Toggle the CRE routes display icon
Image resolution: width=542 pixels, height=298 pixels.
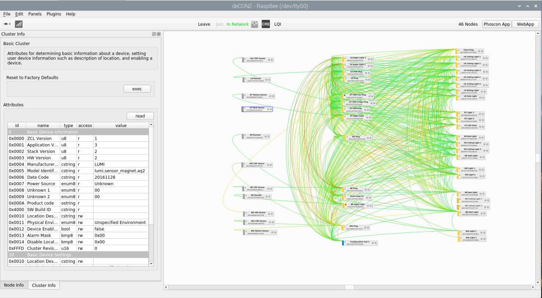[265, 24]
